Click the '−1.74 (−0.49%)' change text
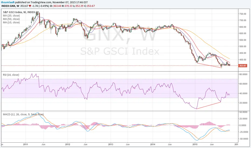 pyautogui.click(x=40, y=6)
